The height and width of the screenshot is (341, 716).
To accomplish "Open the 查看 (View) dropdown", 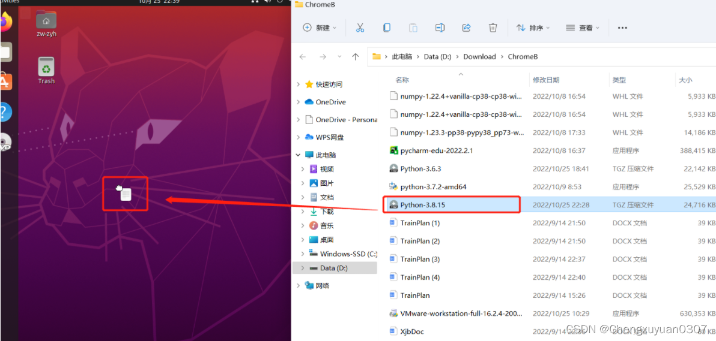I will tap(582, 28).
